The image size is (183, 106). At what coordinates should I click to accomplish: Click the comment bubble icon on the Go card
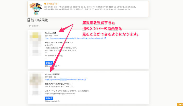pyautogui.click(x=46, y=101)
